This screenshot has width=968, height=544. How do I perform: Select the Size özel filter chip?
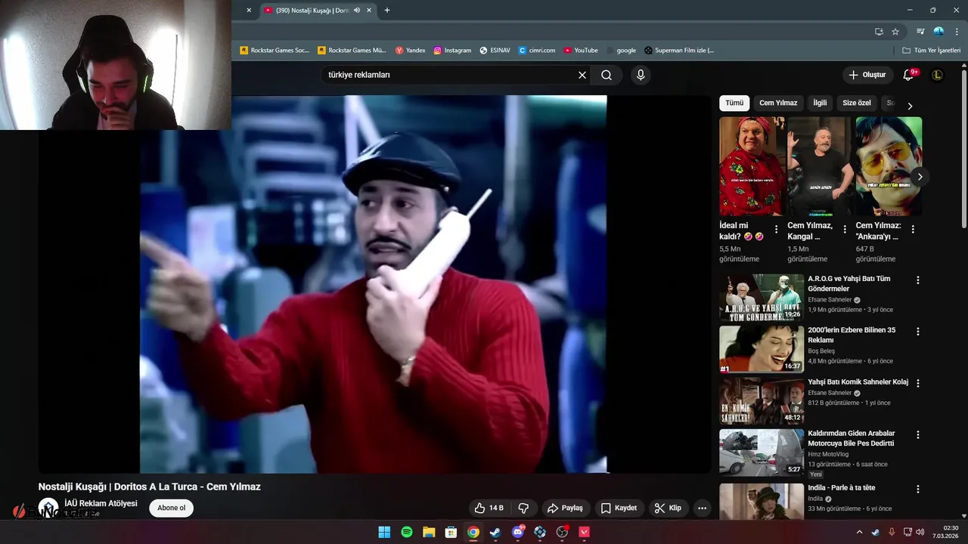coord(857,103)
